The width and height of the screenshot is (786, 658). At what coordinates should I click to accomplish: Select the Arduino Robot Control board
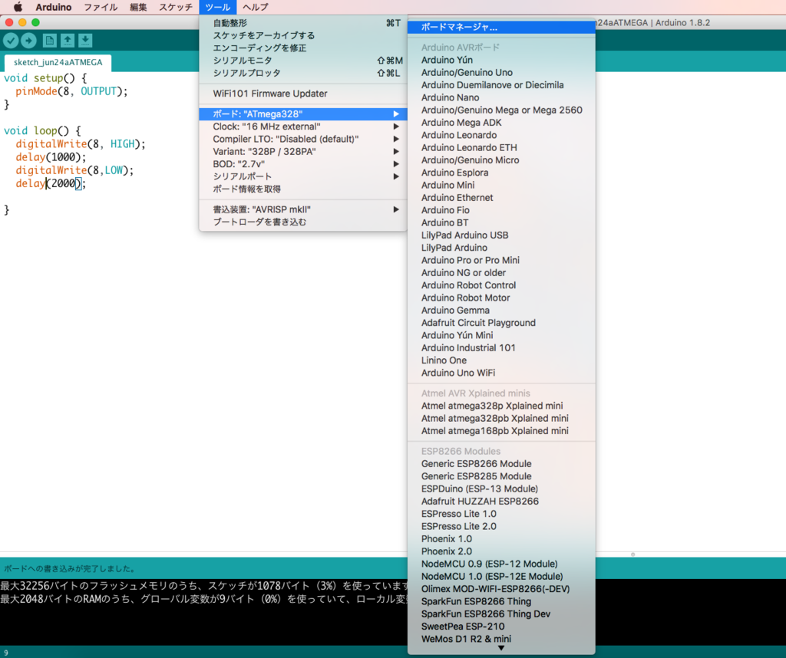click(501, 285)
